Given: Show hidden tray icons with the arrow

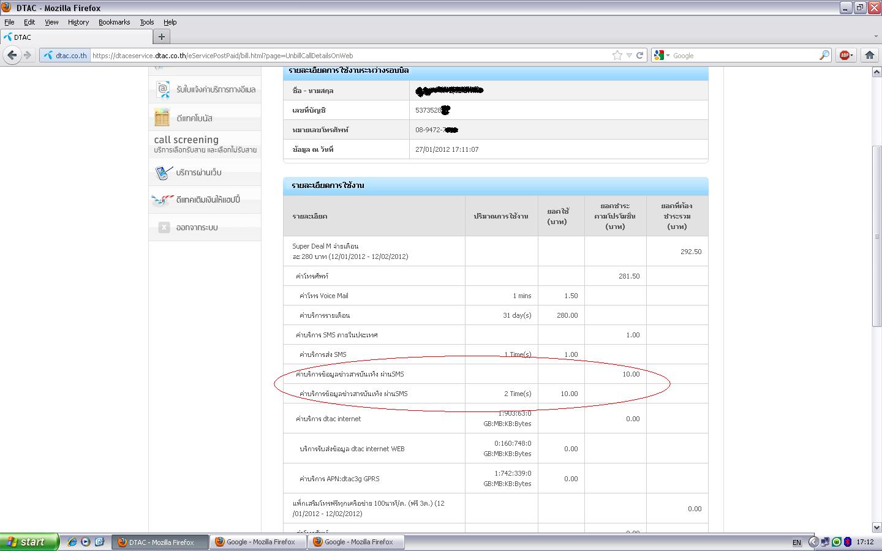Looking at the screenshot, I should click(x=813, y=542).
